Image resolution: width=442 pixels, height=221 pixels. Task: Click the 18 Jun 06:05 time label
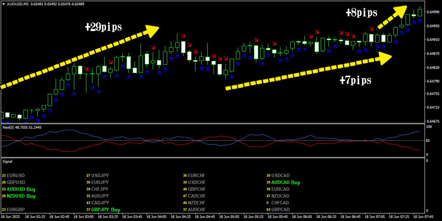point(302,217)
